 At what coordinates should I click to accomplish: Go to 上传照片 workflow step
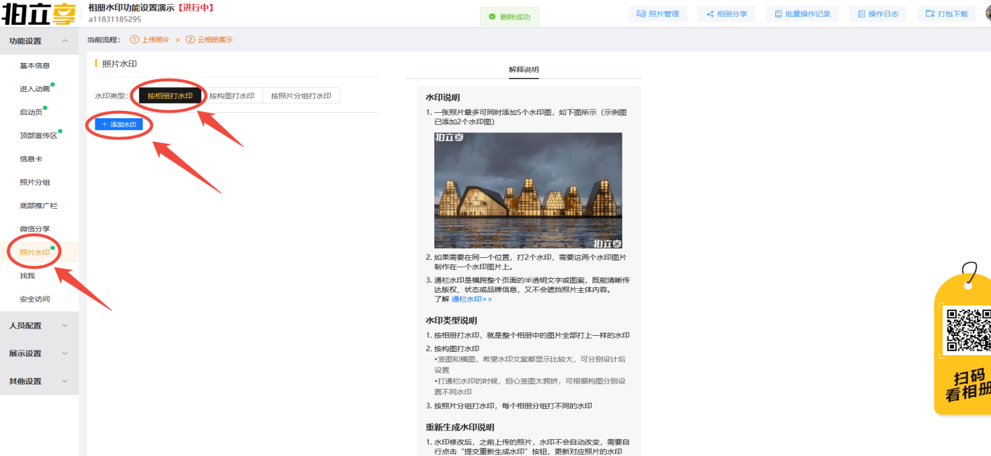tap(150, 40)
